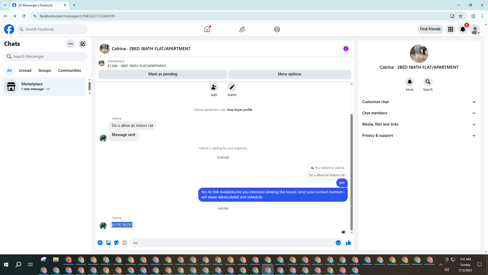Open more actions blue plus icon
The image size is (488, 275).
[100, 243]
